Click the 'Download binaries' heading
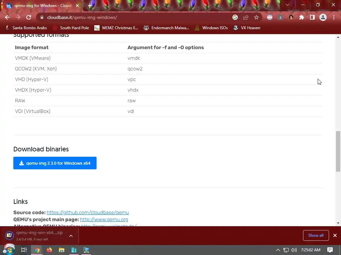Viewport: 341px width, 255px height. [x=41, y=149]
